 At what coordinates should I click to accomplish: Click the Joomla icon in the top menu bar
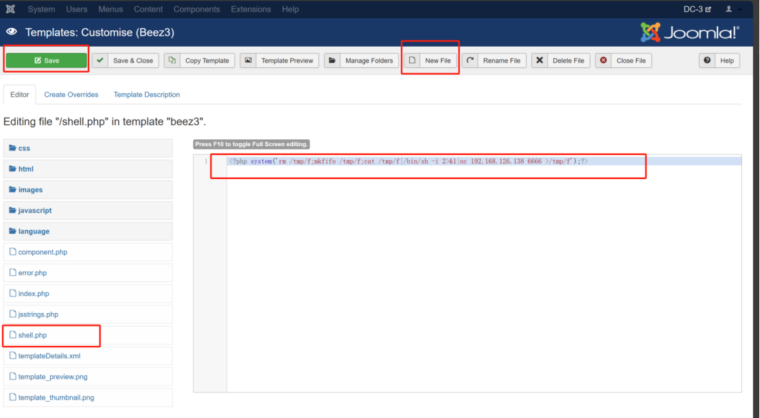(x=10, y=9)
